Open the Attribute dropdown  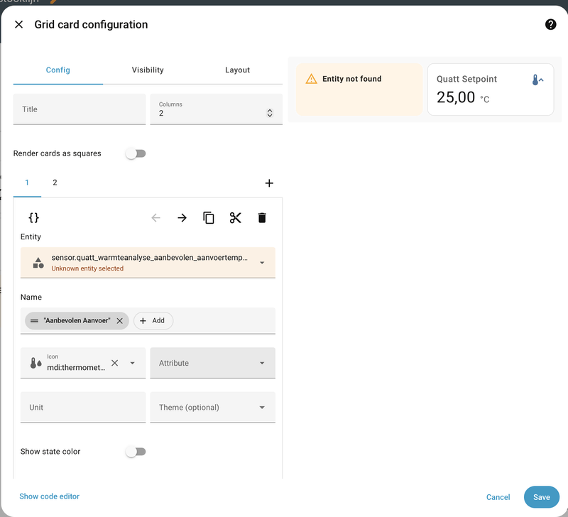tap(262, 363)
